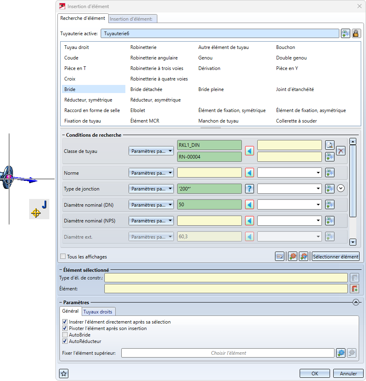Collapse the Paramètres section with round chevron
This screenshot has height=381, width=366.
(x=355, y=302)
